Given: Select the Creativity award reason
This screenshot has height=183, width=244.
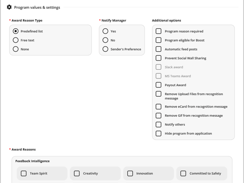Looking at the screenshot, I should (77, 173).
